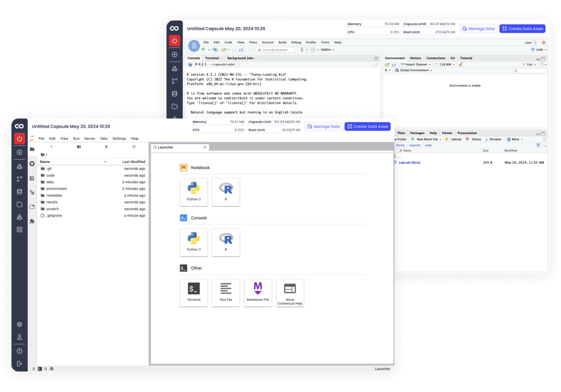This screenshot has height=392, width=561.
Task: Open the Import Dataset dropdown
Action: tap(417, 64)
